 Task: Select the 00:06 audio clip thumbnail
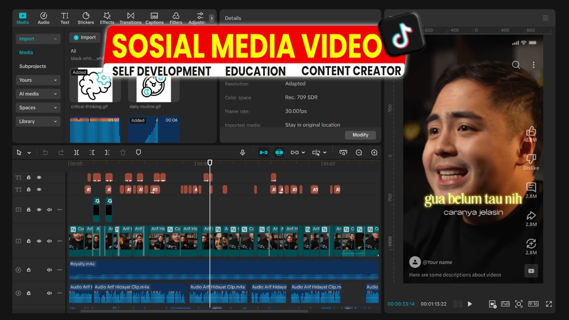click(x=154, y=130)
